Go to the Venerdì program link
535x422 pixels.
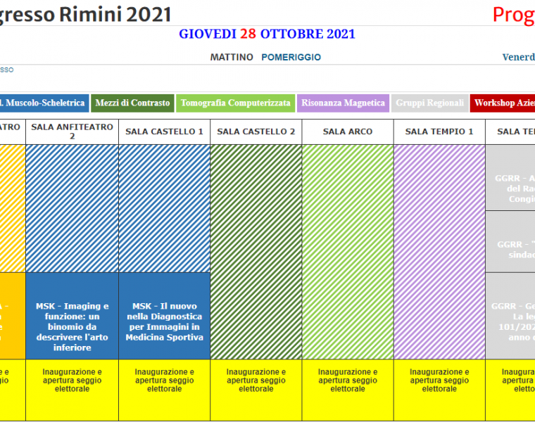[x=519, y=57]
